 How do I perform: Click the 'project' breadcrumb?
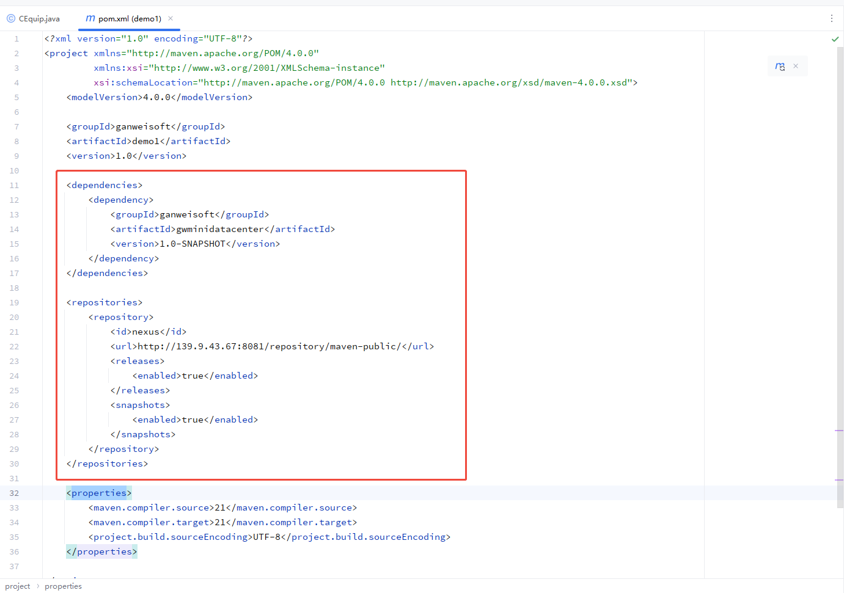coord(18,586)
